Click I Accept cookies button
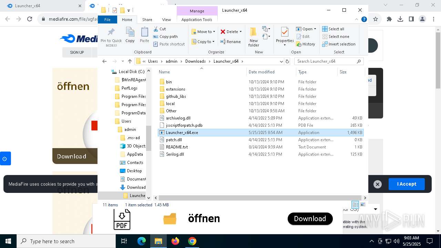 pos(407,184)
